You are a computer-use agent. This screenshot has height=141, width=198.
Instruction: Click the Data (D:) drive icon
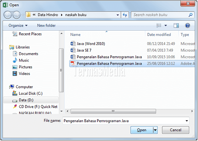click(x=15, y=100)
